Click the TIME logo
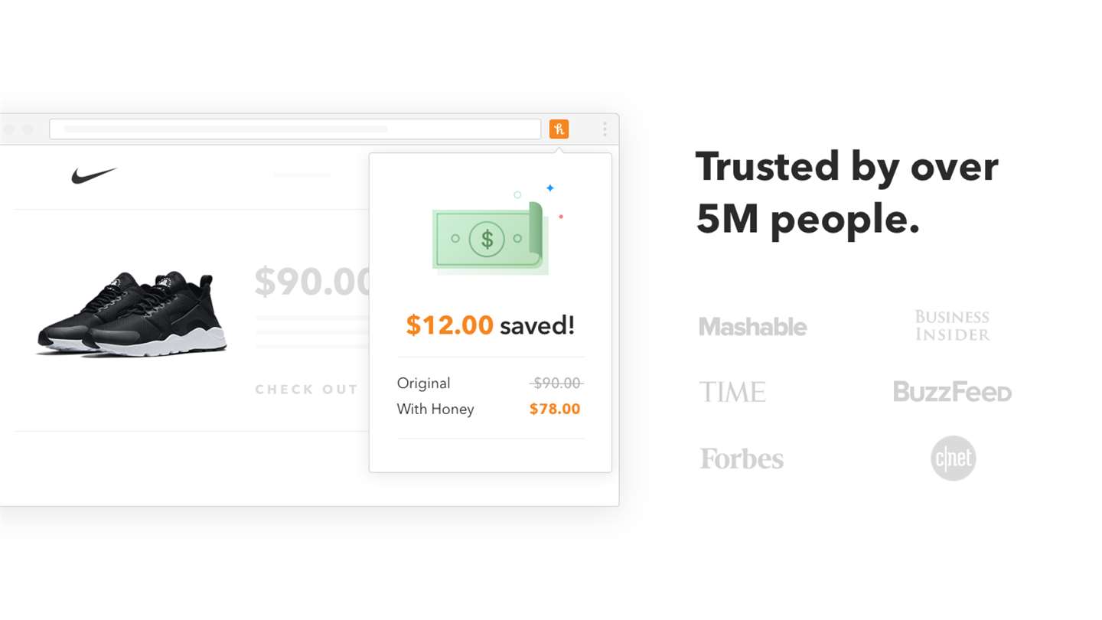The image size is (1102, 620). click(x=732, y=392)
